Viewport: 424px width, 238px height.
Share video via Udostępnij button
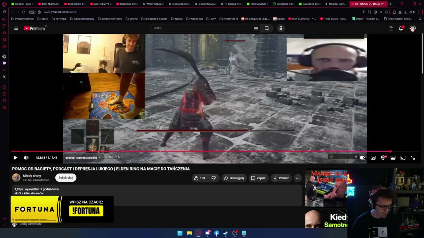[x=234, y=178]
